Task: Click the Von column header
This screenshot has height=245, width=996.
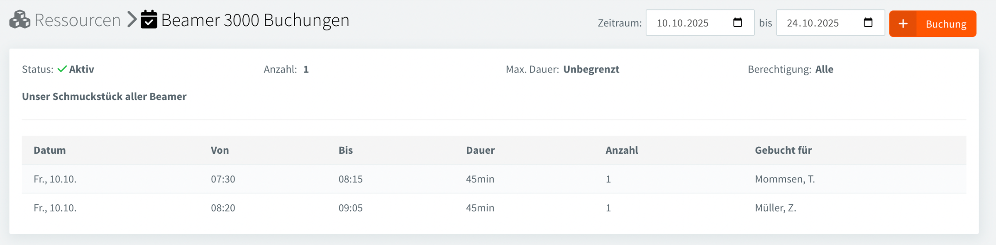Action: coord(220,150)
